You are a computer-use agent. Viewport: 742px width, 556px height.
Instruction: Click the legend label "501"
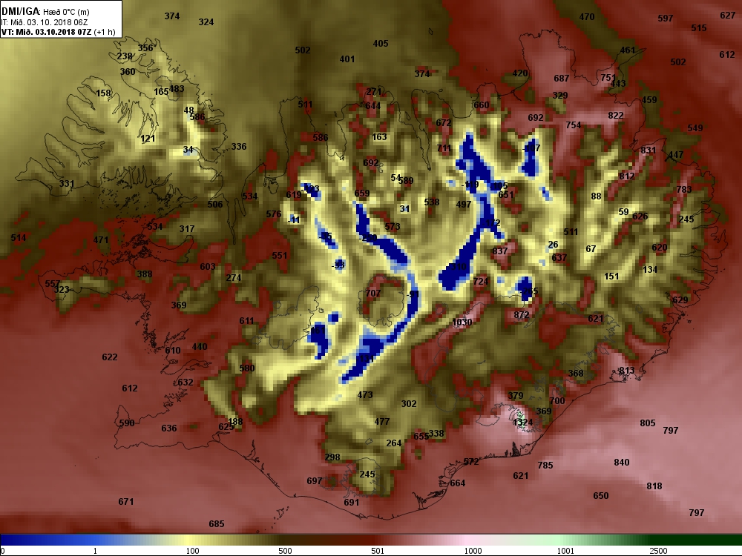(378, 551)
